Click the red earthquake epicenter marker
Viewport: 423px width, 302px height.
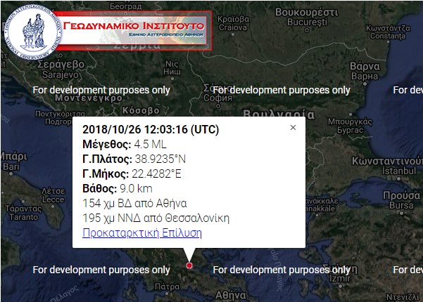tap(189, 265)
